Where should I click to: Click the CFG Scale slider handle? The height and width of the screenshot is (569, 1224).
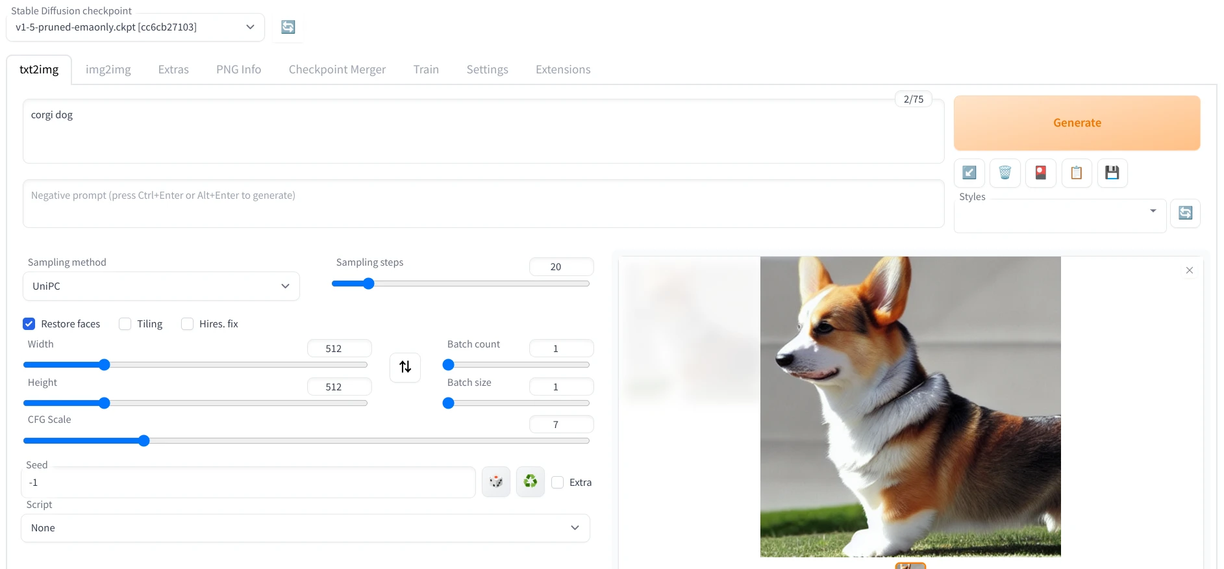coord(144,441)
